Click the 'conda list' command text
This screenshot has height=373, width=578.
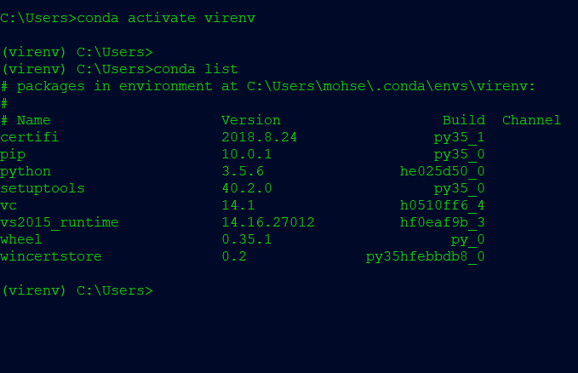[x=196, y=69]
